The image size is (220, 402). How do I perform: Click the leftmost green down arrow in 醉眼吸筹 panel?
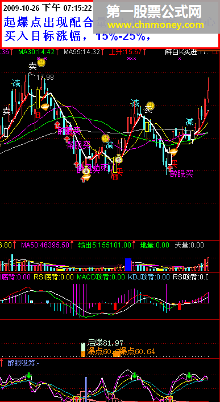click(29, 376)
